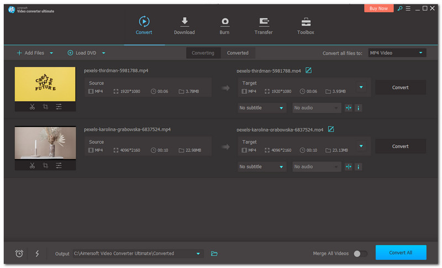Open the Toolbox section
Viewport: 442px width, 268px height.
point(306,26)
